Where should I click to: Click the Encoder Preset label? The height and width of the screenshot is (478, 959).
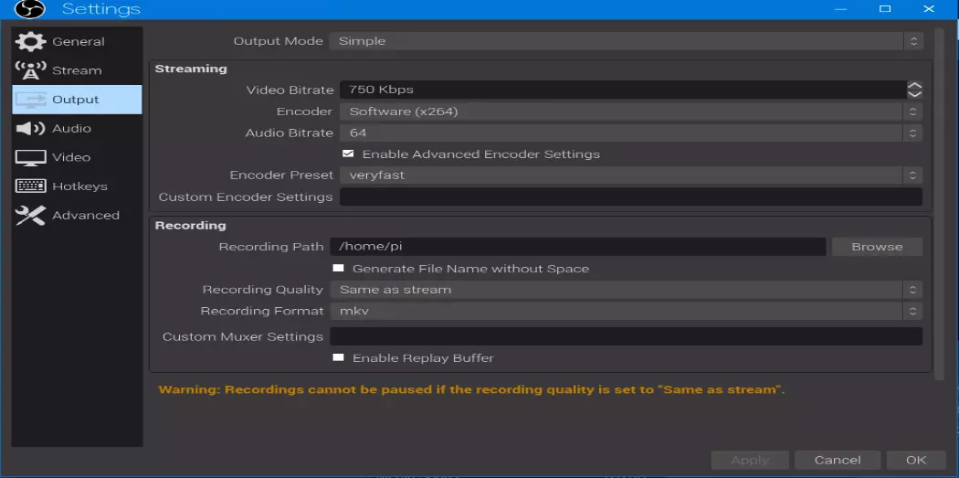coord(281,175)
